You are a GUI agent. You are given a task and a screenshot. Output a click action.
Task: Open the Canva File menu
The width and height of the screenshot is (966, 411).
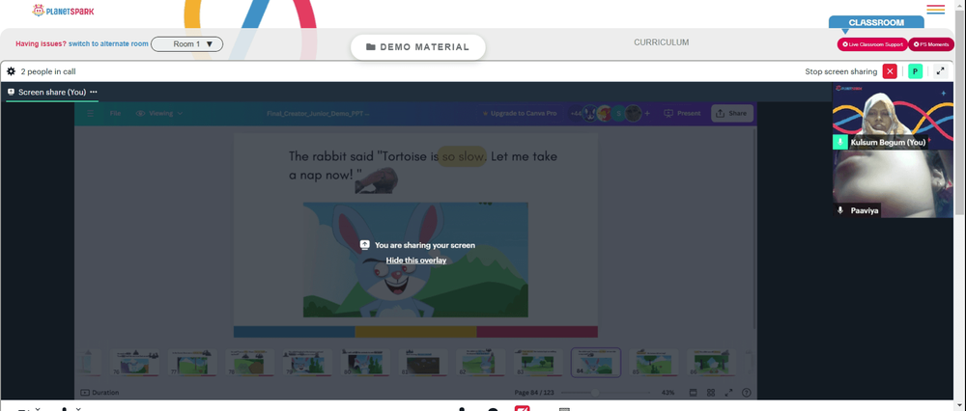point(115,113)
